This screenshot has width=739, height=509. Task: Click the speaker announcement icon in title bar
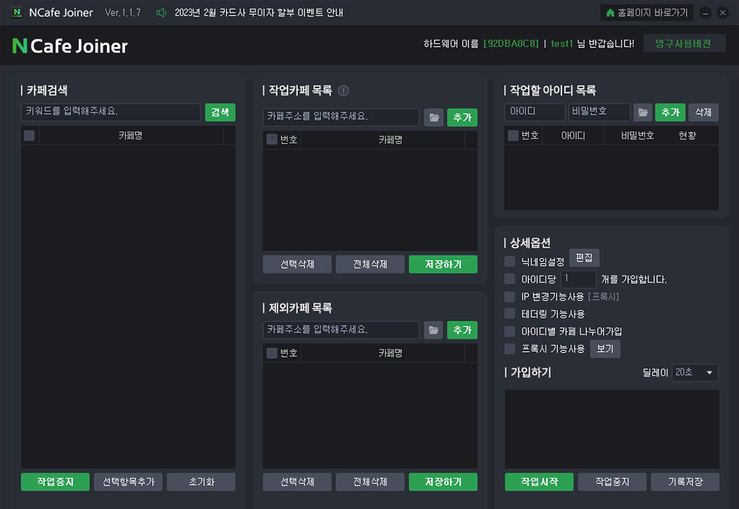pyautogui.click(x=162, y=13)
